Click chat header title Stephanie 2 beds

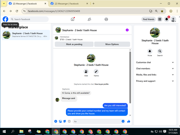80,30
